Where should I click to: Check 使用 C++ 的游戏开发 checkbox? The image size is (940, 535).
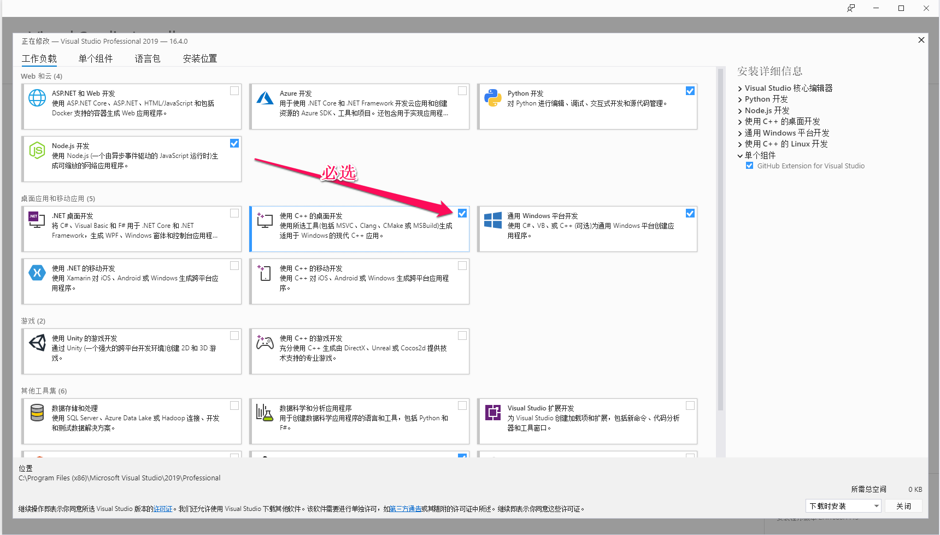click(462, 336)
